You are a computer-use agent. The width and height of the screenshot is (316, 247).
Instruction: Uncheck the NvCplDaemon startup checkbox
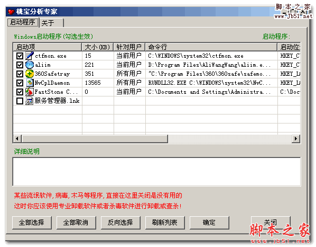[20, 83]
